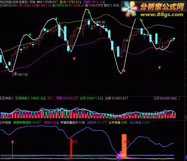
Task: Click the red arrow atop the thin signal line in 出手就赢 panel
Action: (x=12, y=142)
